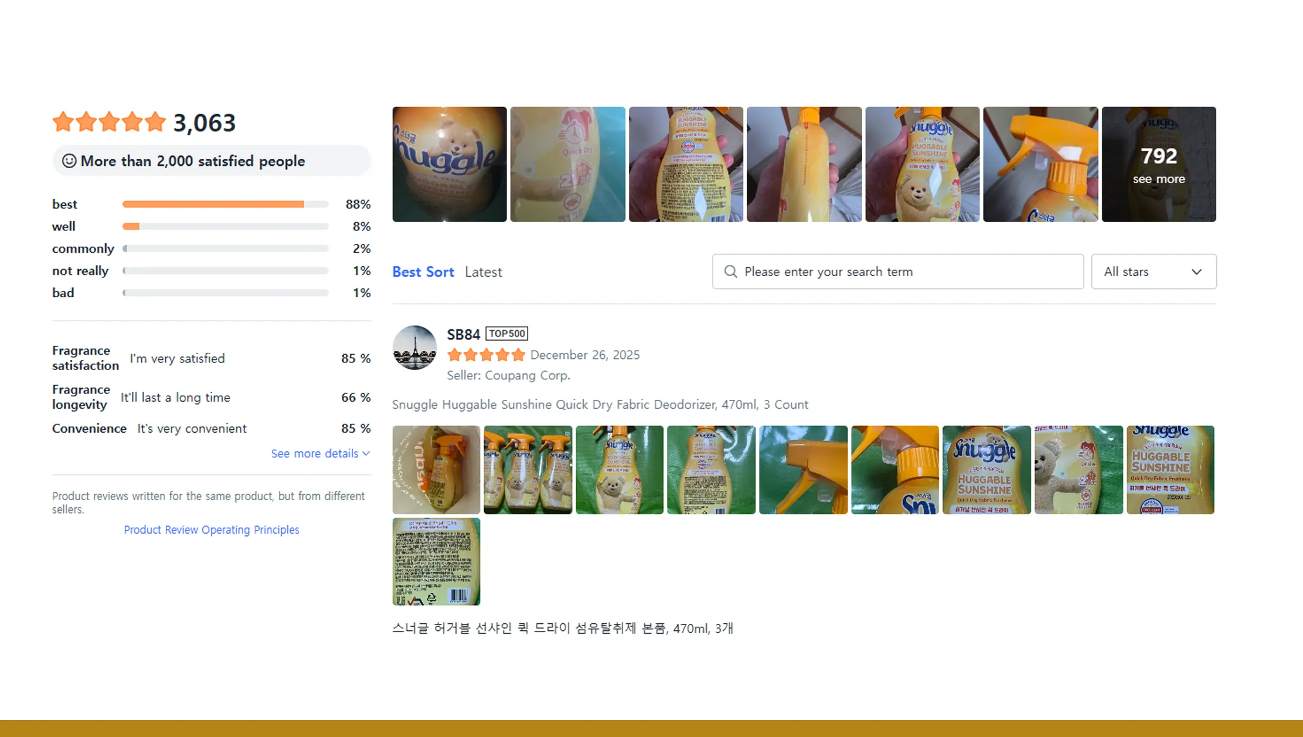Open the All stars filter dropdown
The width and height of the screenshot is (1303, 737).
pos(1154,271)
